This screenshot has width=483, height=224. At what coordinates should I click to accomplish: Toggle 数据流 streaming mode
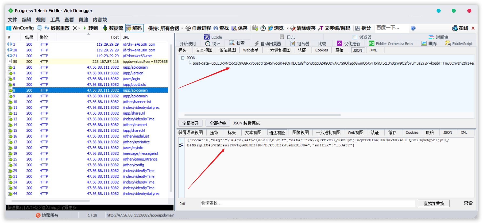pos(113,28)
